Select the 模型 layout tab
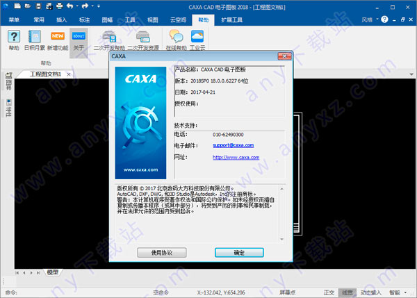This screenshot has width=417, height=298. (53, 272)
